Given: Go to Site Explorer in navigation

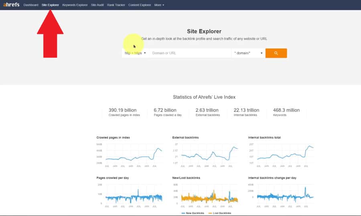Looking at the screenshot, I should point(50,5).
